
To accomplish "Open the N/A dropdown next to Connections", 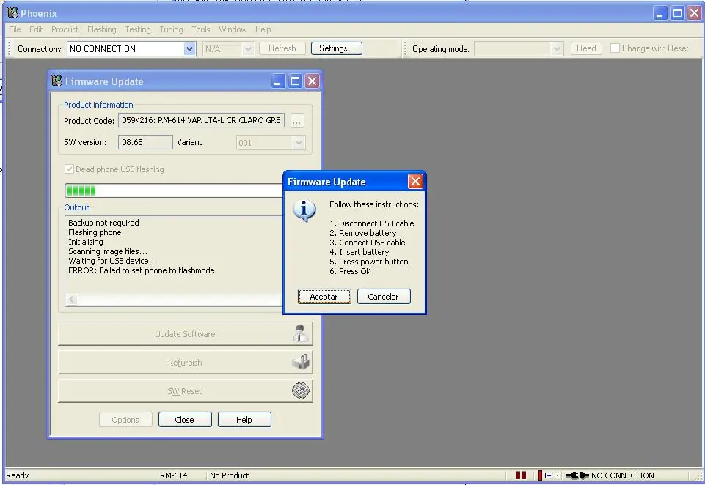I will click(248, 48).
